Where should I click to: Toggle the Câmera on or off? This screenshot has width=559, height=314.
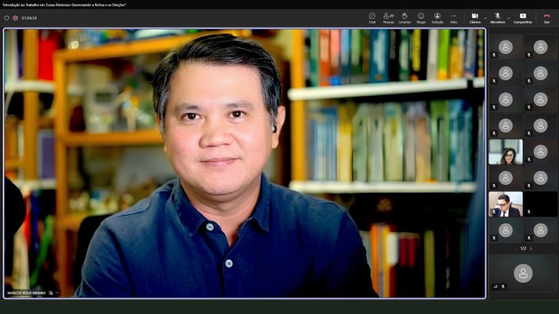[x=475, y=18]
